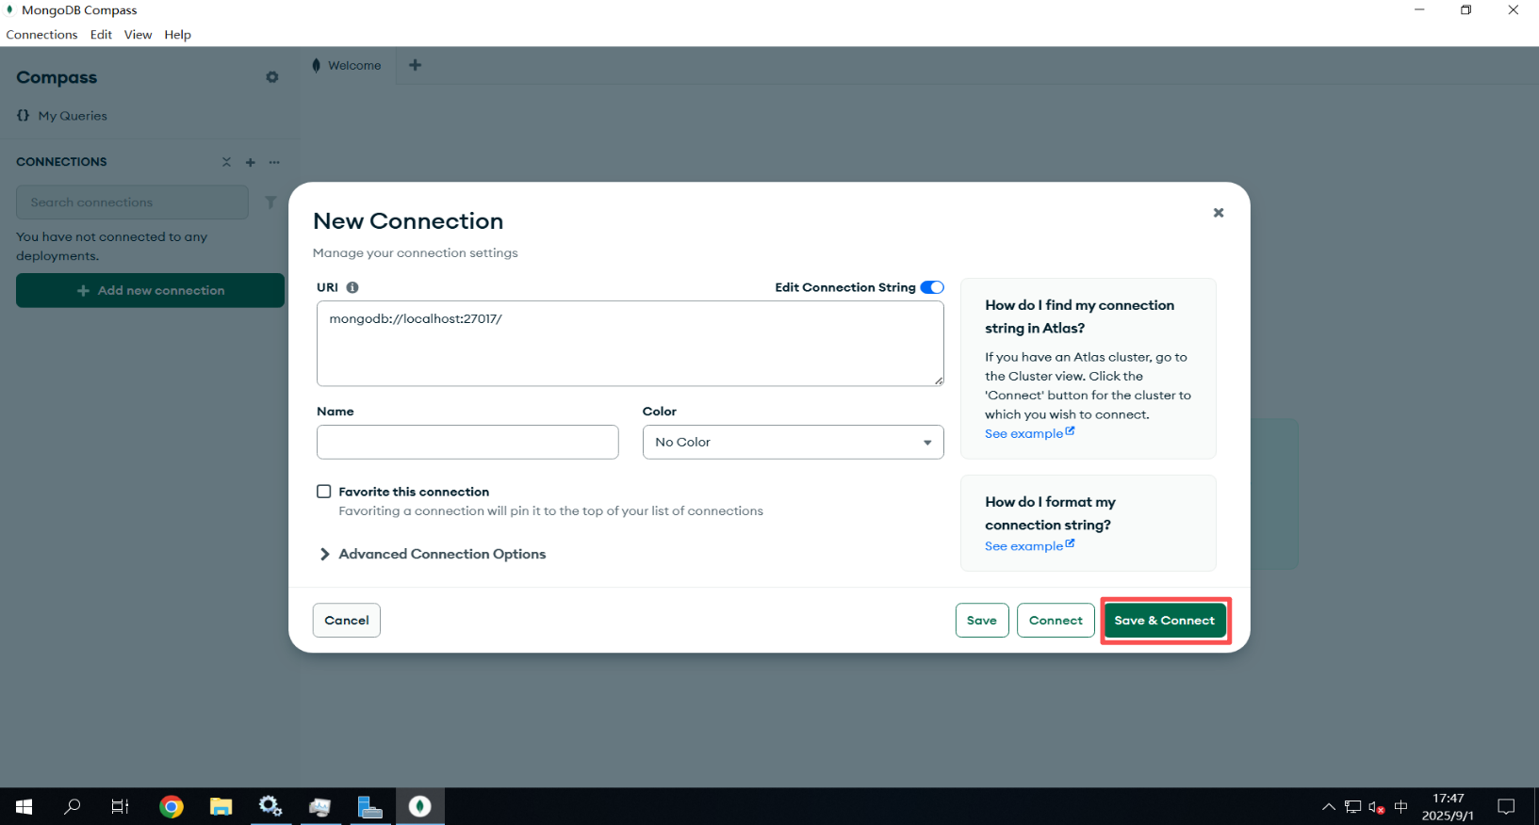Click the Welcome tab leaf icon
The height and width of the screenshot is (825, 1539).
click(317, 65)
